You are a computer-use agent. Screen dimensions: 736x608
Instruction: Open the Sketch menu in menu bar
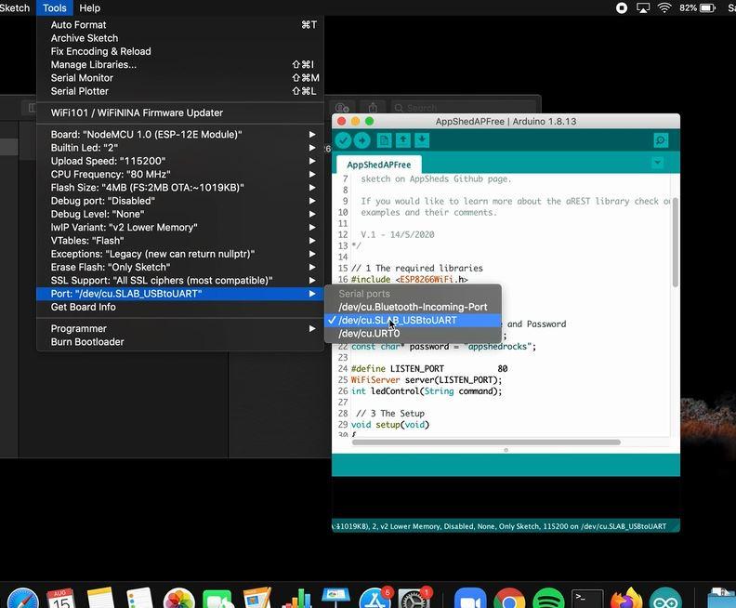[15, 8]
